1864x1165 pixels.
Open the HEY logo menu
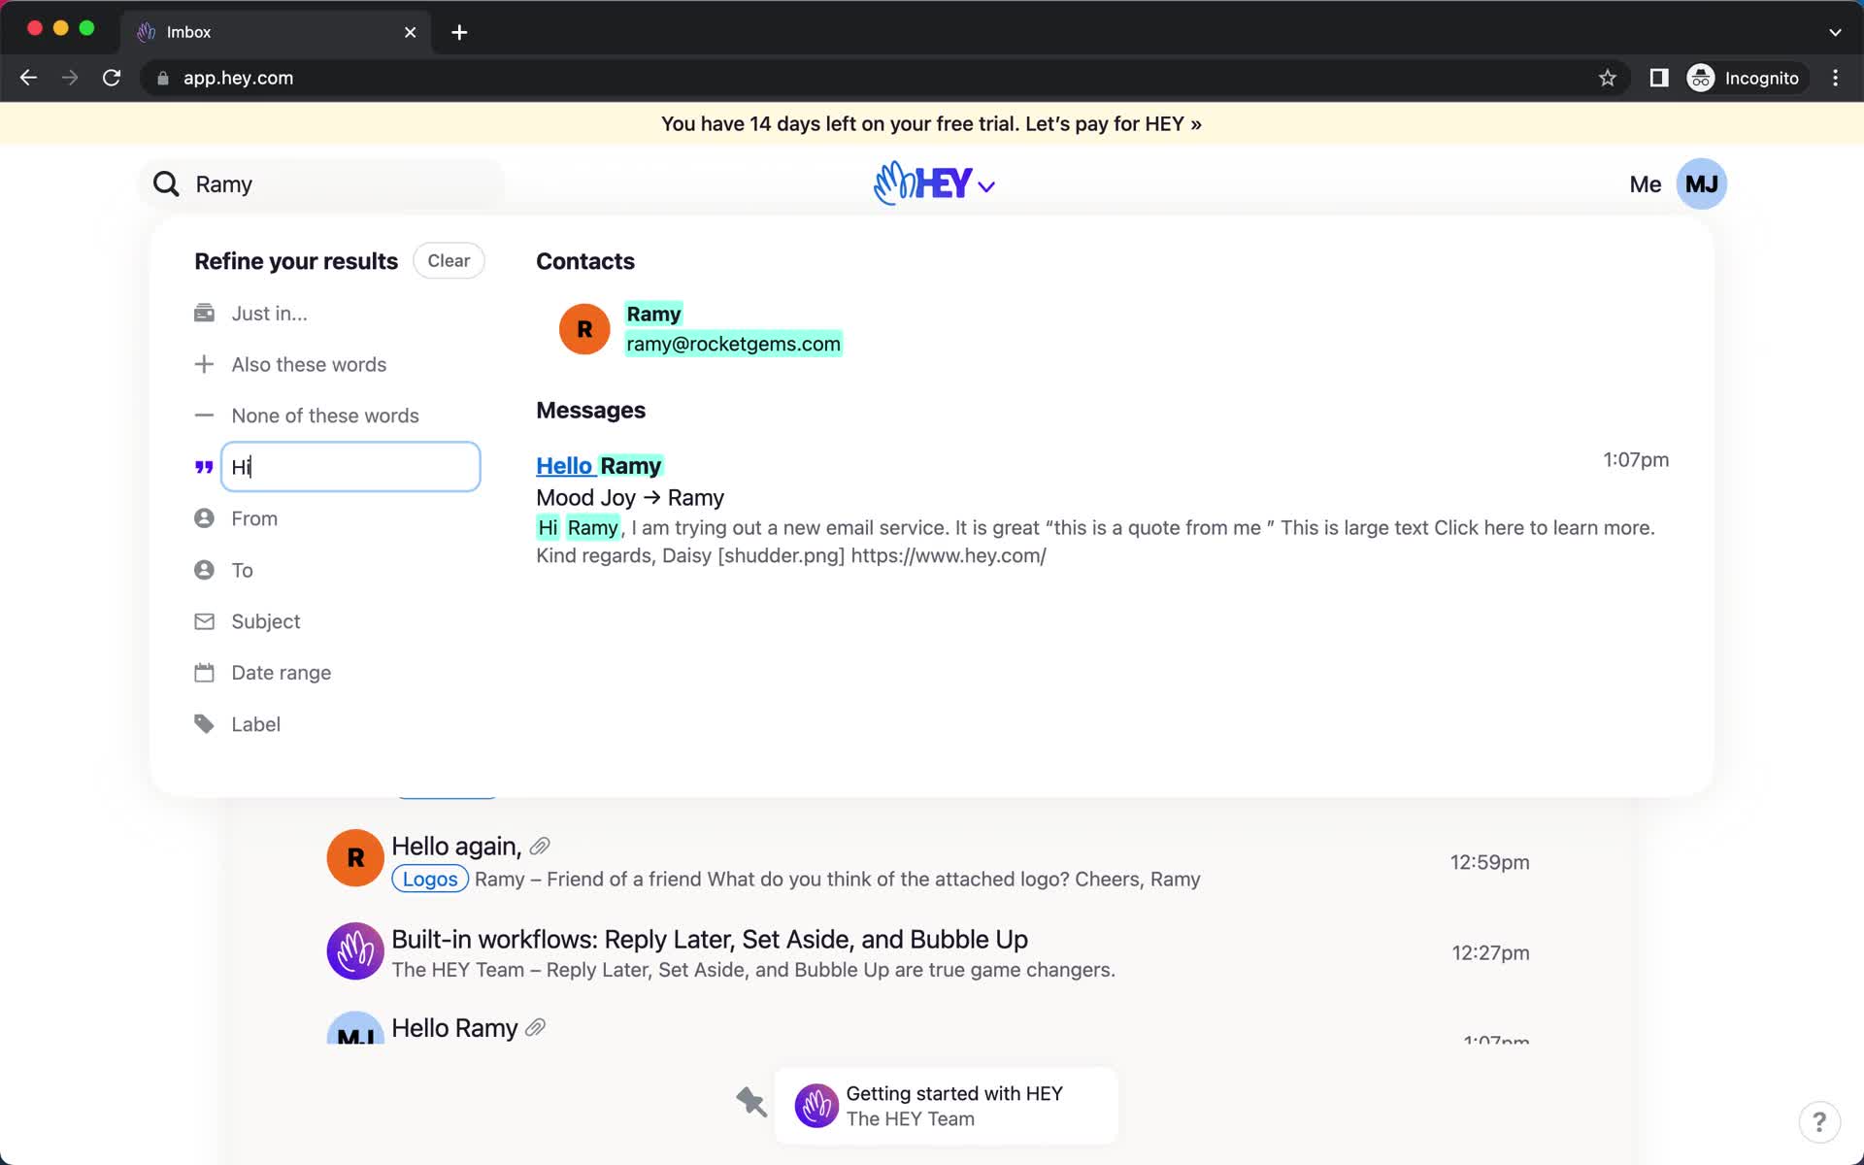(934, 183)
